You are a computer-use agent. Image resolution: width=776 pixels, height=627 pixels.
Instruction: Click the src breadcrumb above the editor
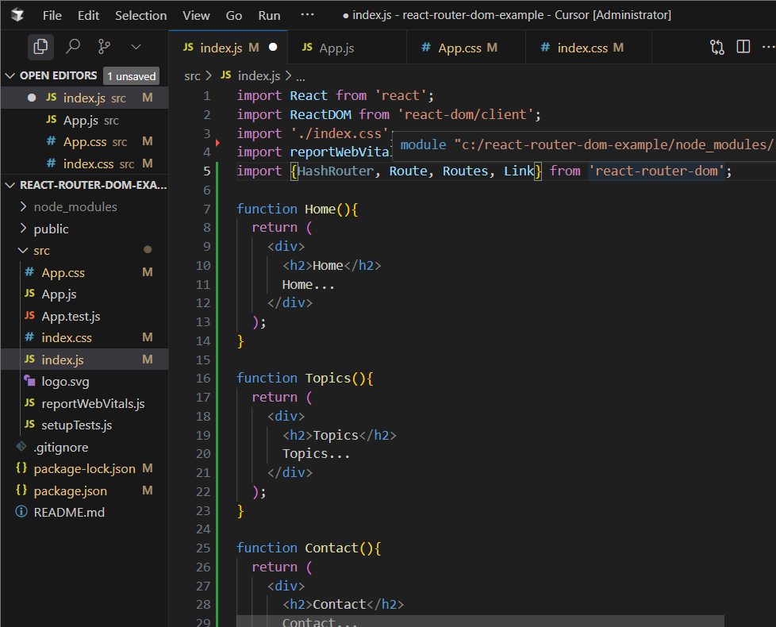tap(192, 76)
